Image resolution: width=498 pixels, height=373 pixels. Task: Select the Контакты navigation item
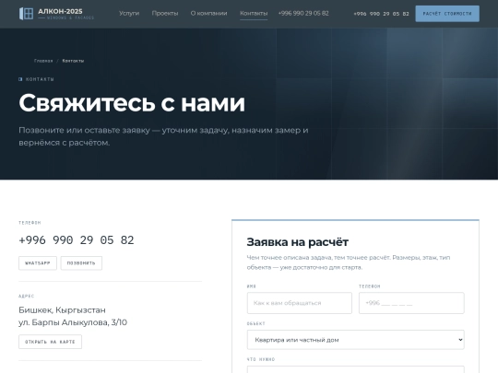pos(254,13)
